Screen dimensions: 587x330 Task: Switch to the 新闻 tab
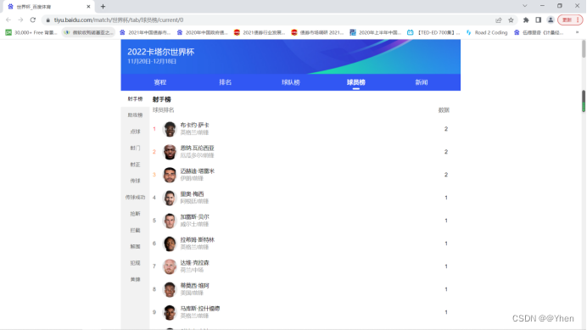(x=422, y=82)
